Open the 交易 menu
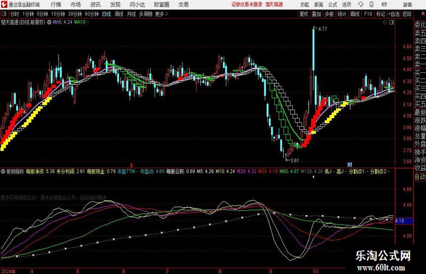The image size is (426, 274). pos(183,4)
